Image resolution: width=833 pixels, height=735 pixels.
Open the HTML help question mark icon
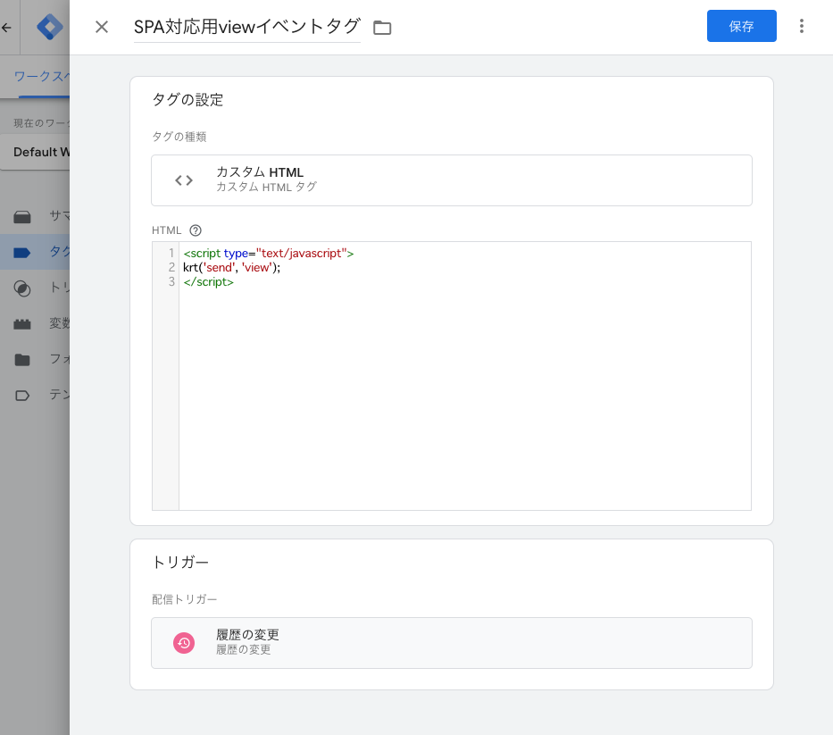pos(196,230)
